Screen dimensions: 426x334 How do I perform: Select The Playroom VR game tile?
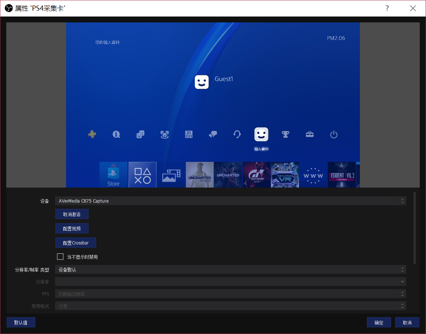pos(285,175)
